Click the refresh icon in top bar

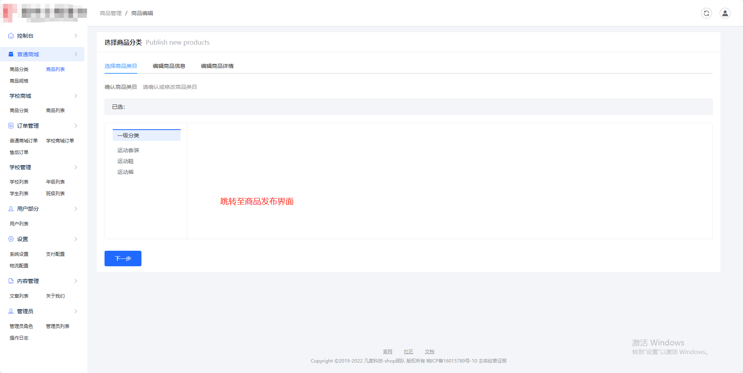[706, 13]
